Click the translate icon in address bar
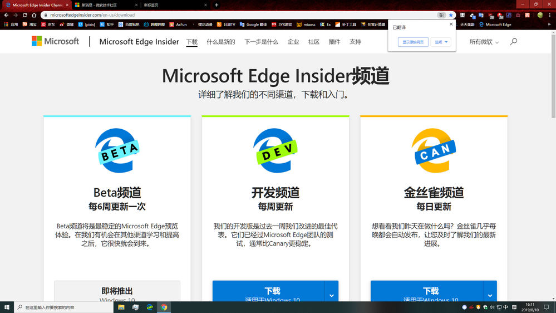Image resolution: width=556 pixels, height=313 pixels. click(441, 15)
